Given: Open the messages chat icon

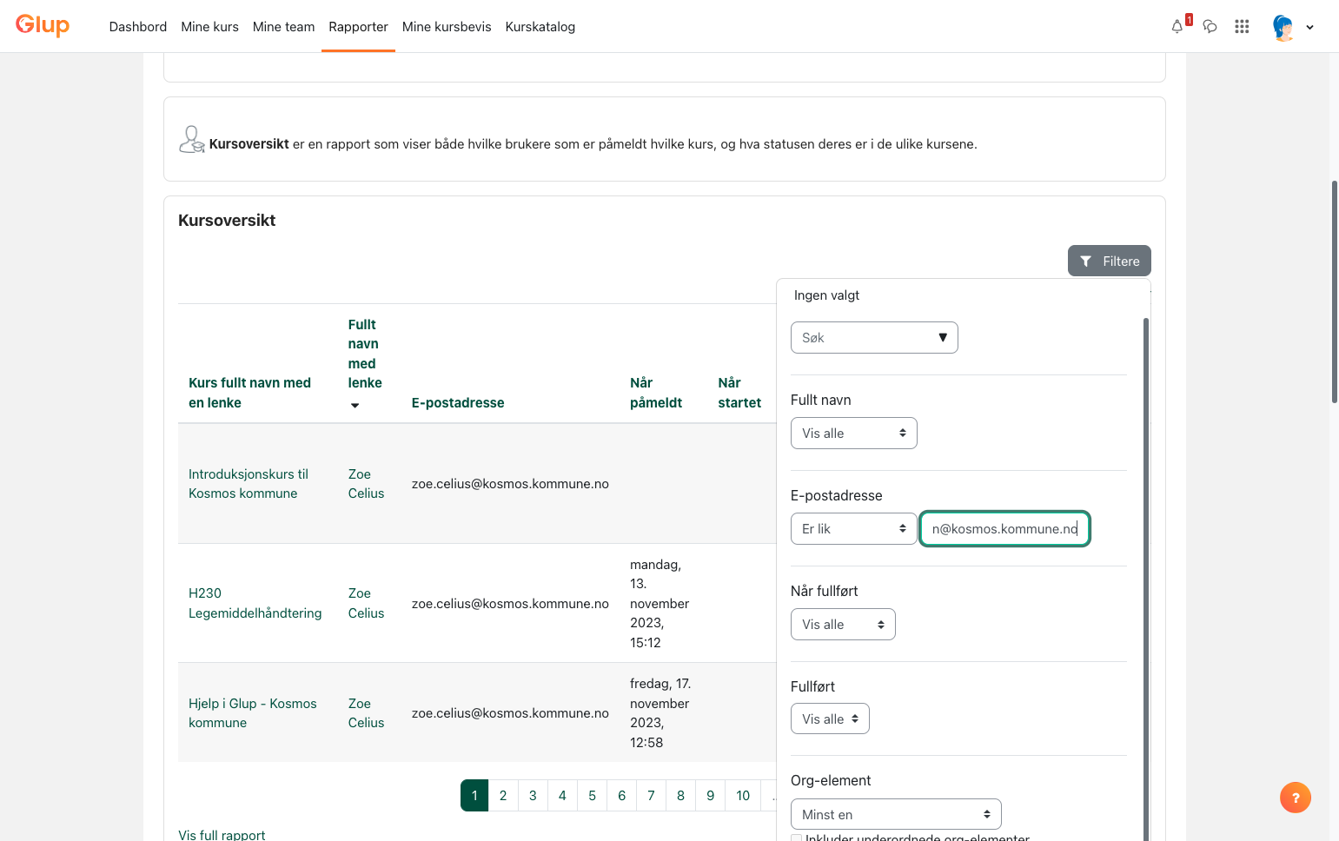Looking at the screenshot, I should [1210, 27].
